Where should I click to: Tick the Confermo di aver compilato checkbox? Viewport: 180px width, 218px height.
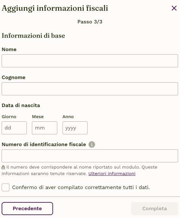click(x=6, y=187)
